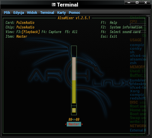Image resolution: width=152 pixels, height=138 pixels.
Task: Click the 80<>80 volume value
Action: tap(74, 120)
